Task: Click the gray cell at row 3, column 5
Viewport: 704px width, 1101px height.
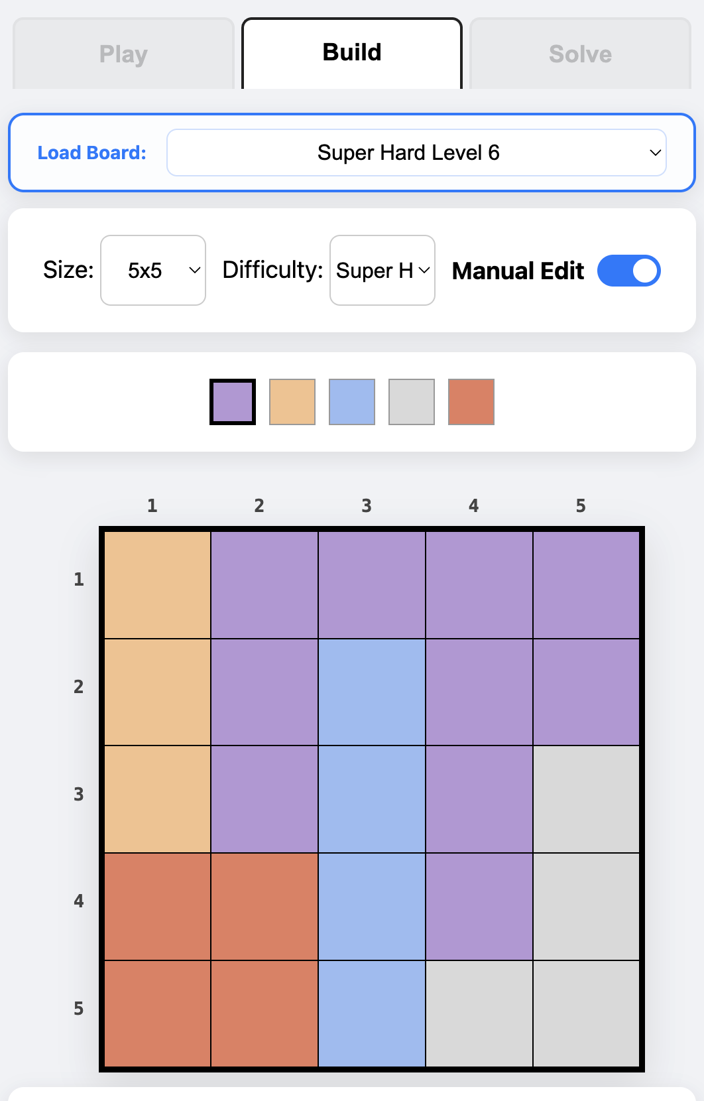Action: click(587, 799)
